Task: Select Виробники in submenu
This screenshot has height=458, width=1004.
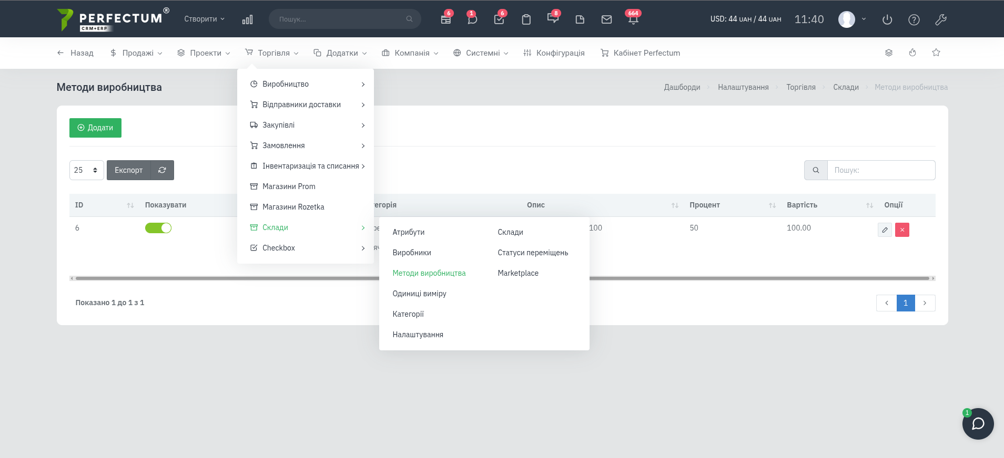Action: [412, 253]
